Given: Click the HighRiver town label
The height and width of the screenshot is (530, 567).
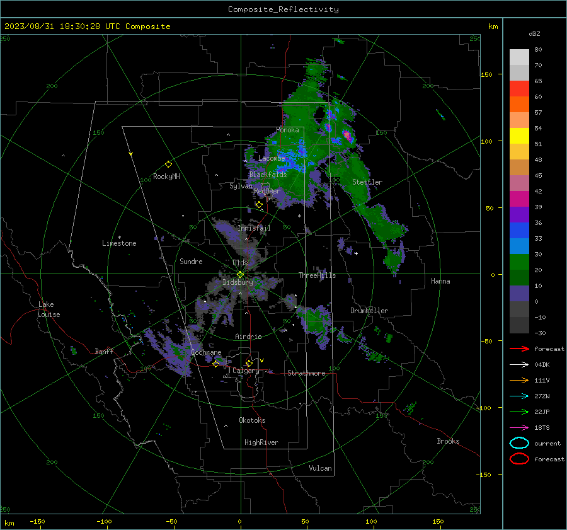Looking at the screenshot, I should pyautogui.click(x=261, y=442).
